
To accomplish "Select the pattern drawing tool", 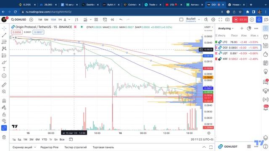I will [x=4, y=49].
